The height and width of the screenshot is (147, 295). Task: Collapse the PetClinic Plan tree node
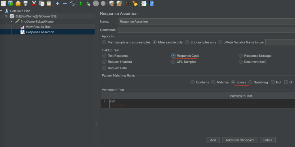coord(1,11)
